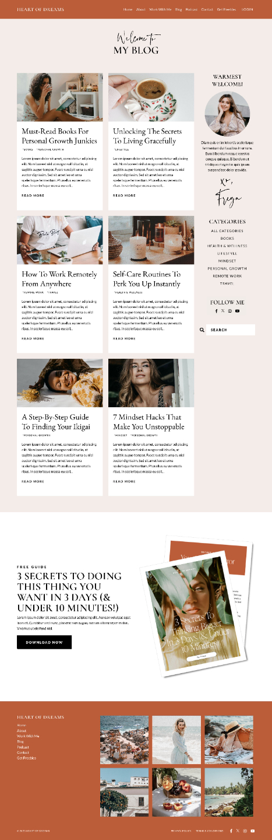Open the footer Instagram icon
Image resolution: width=272 pixels, height=840 pixels.
click(x=245, y=831)
